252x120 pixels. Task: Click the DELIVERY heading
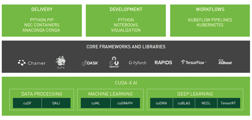pos(42,9)
